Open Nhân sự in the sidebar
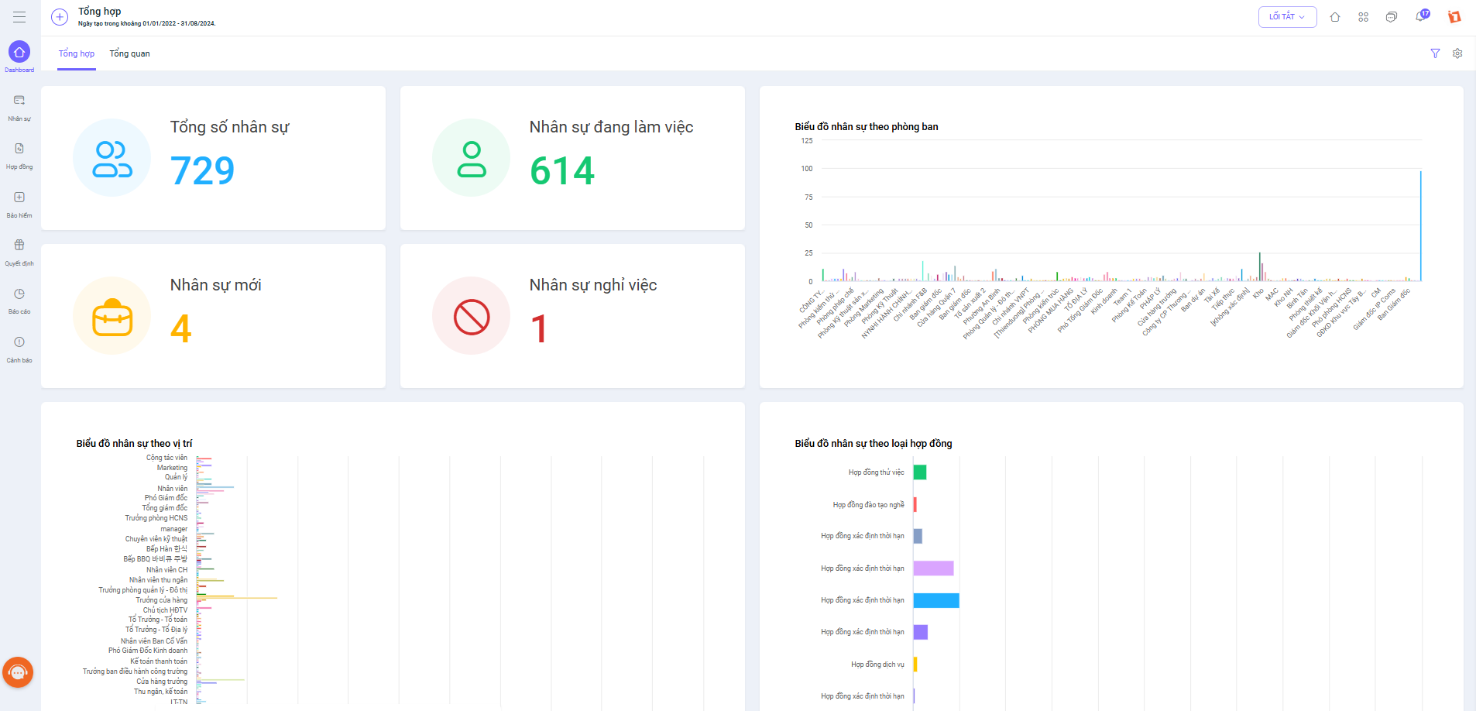Screen dimensions: 1476x711 pos(19,108)
